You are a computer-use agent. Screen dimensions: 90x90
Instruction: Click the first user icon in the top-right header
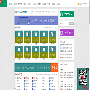[78, 4]
